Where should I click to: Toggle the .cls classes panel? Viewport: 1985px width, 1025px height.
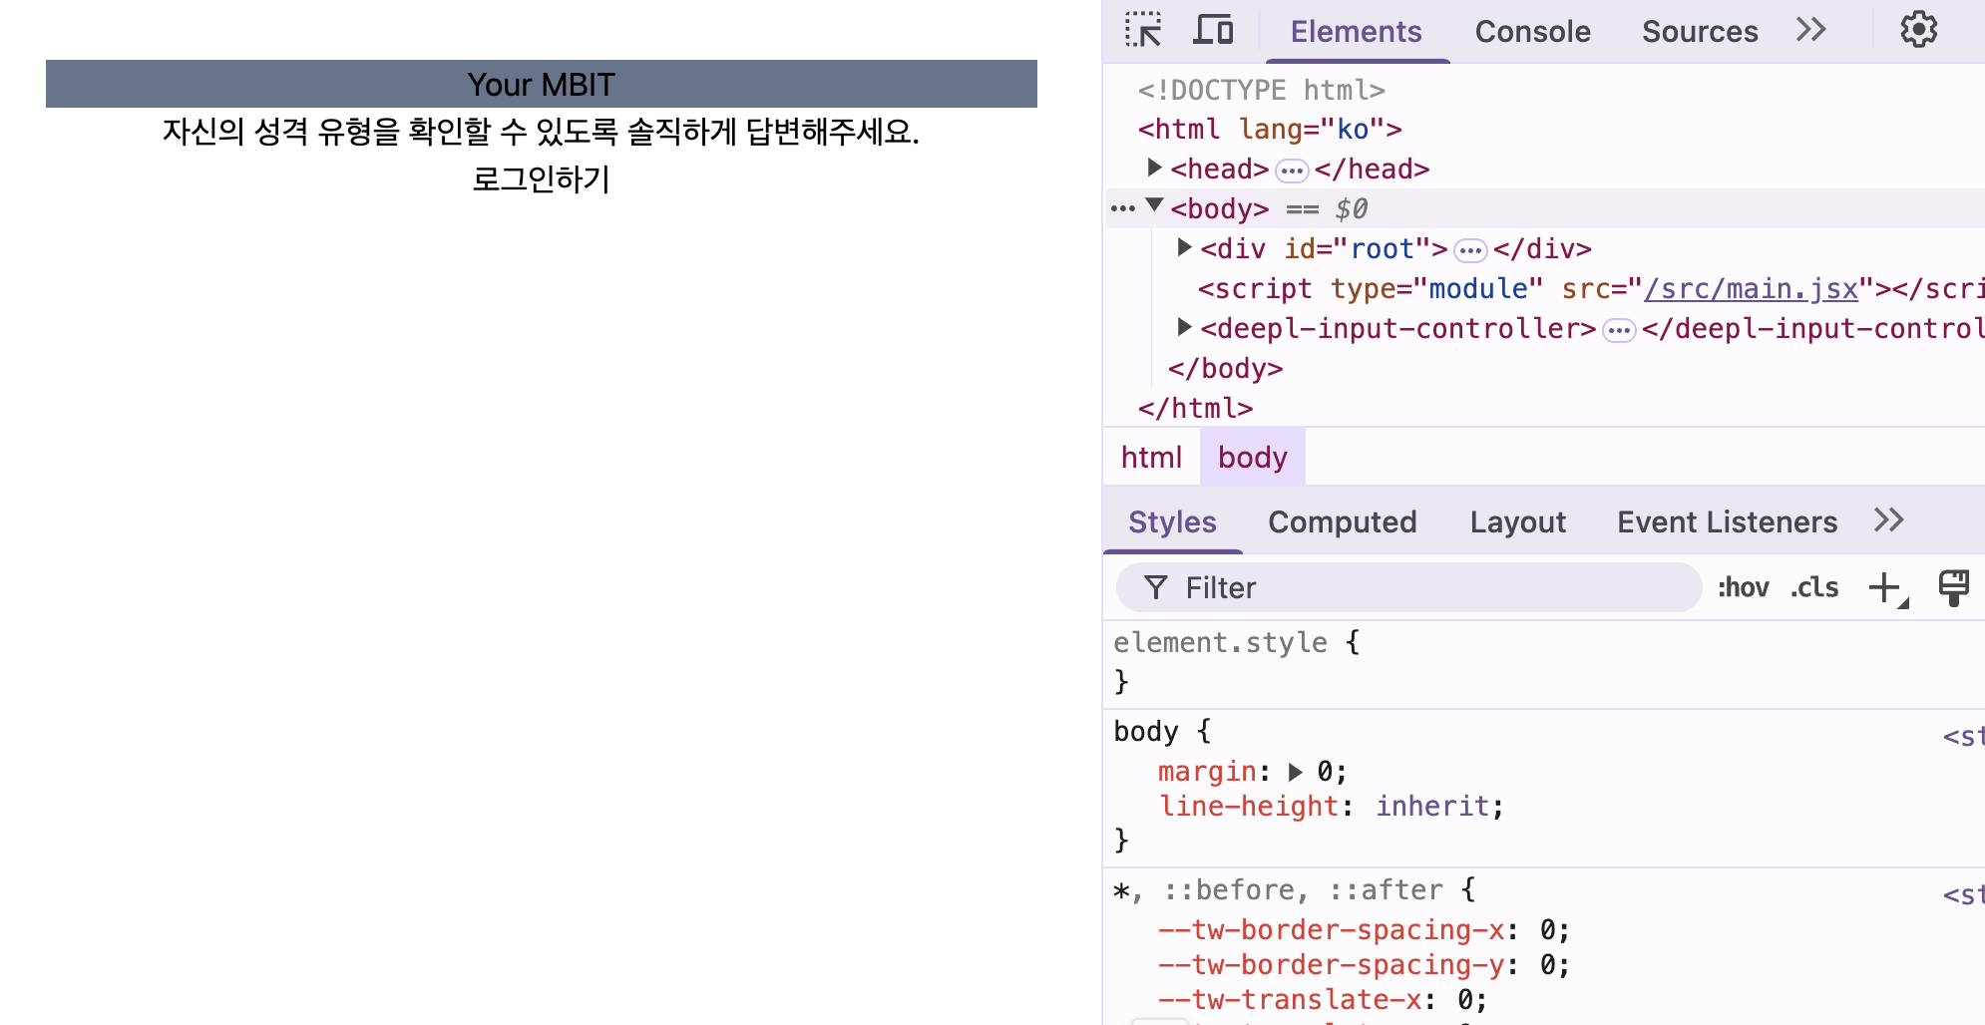point(1814,587)
